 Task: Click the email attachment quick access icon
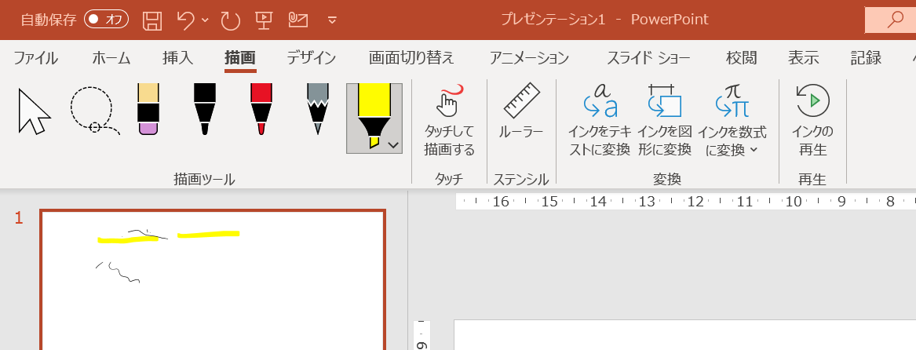click(298, 20)
